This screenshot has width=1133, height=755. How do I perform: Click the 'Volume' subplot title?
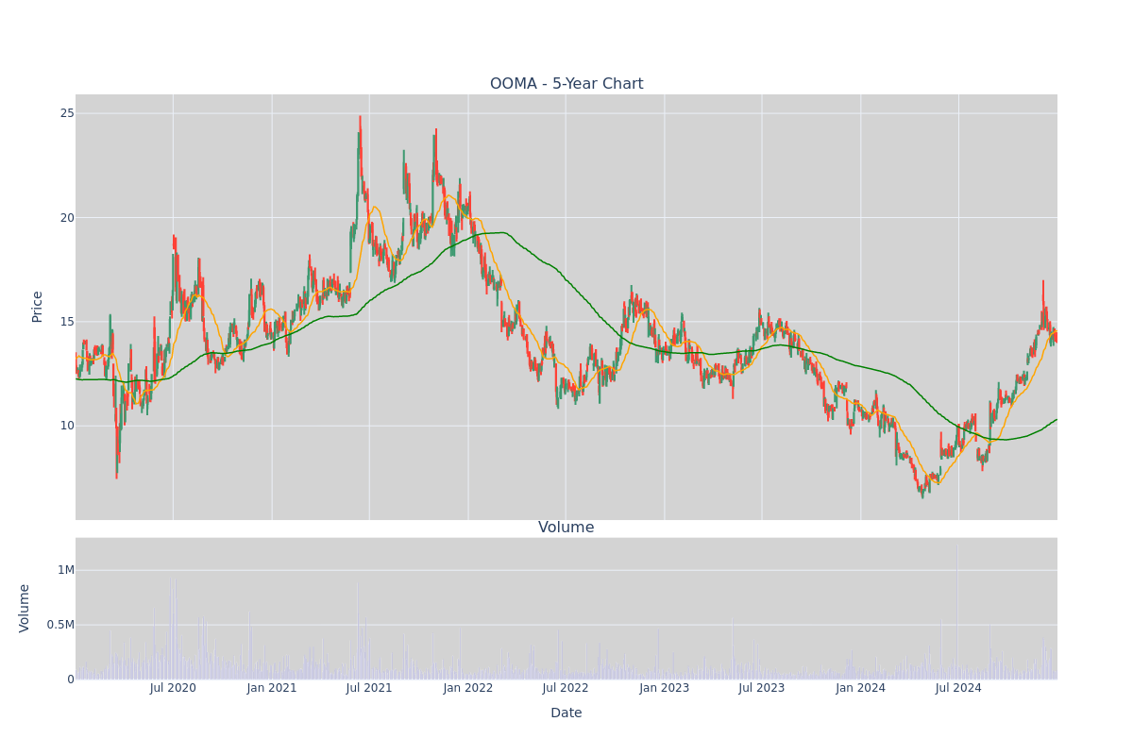pos(566,528)
